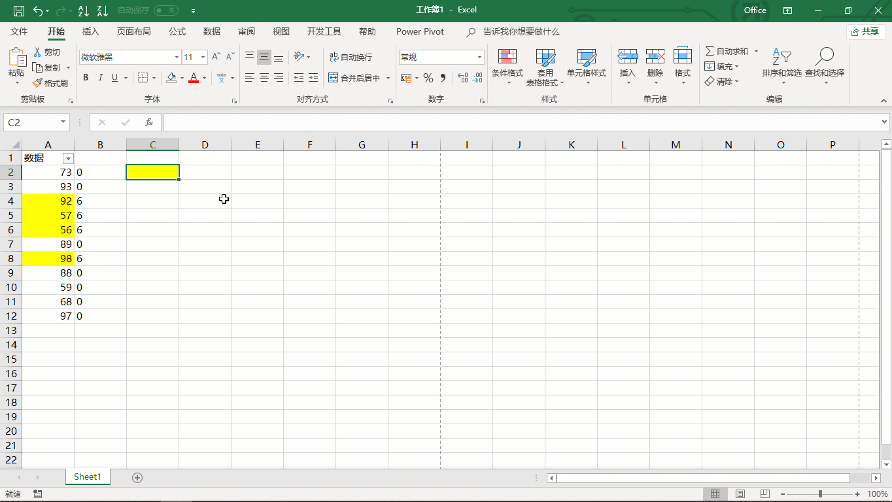892x502 pixels.
Task: Click the Decrease Decimal icon
Action: coord(478,78)
